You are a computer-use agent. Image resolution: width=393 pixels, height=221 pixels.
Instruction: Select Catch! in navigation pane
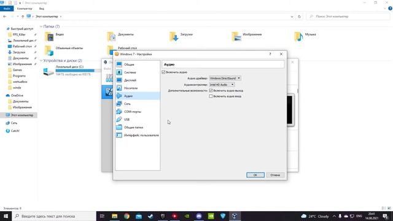pos(15,131)
